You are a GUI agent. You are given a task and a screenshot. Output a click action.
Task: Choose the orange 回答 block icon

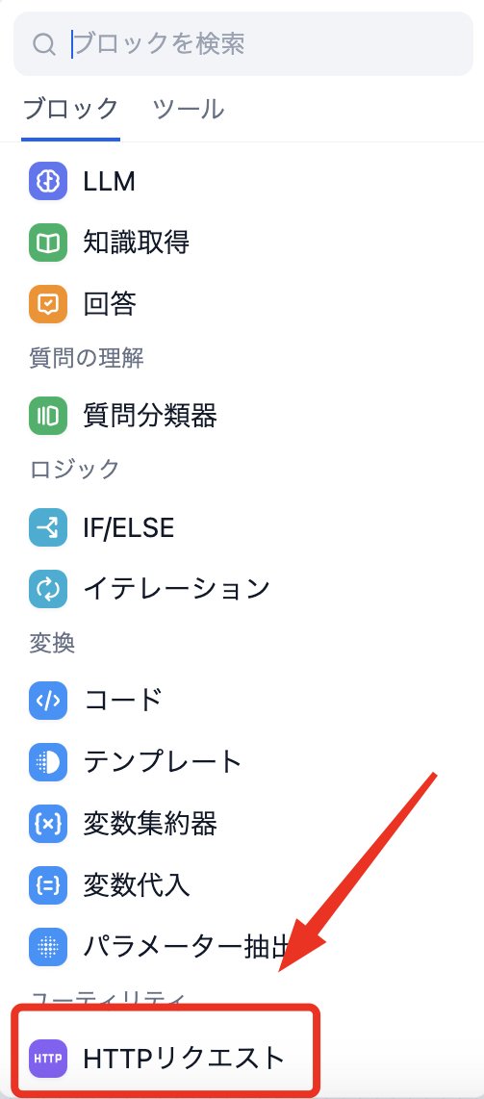[x=48, y=303]
